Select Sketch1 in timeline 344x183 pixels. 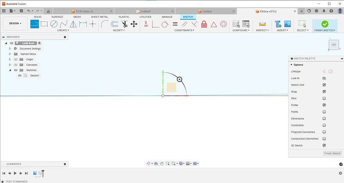[40, 173]
